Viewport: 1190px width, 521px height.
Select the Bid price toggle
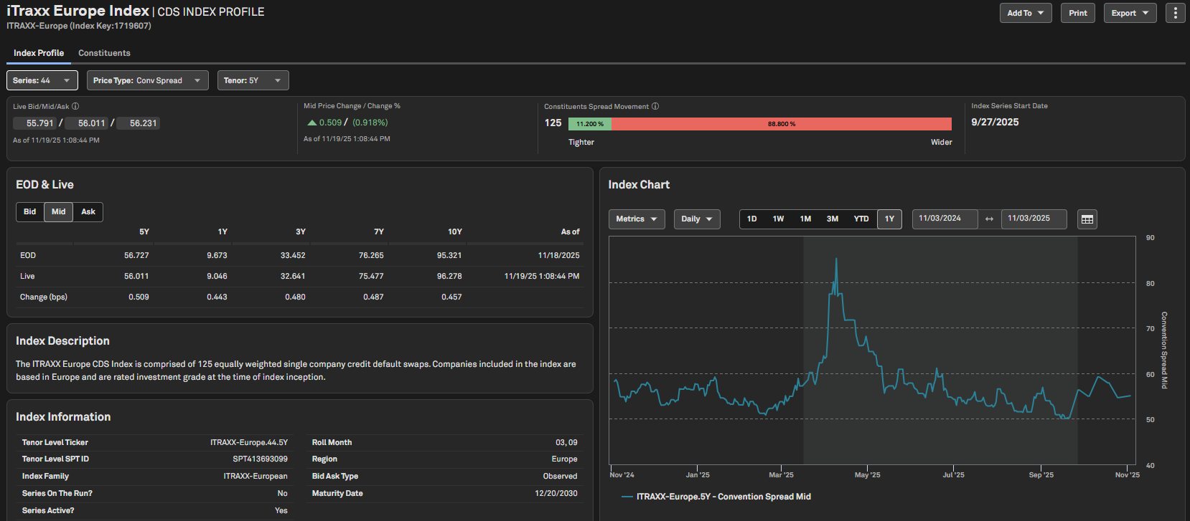pyautogui.click(x=30, y=211)
